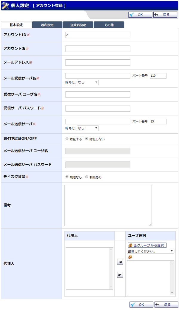Open the 送受信設定 tab
The height and width of the screenshot is (312, 179).
(x=78, y=25)
